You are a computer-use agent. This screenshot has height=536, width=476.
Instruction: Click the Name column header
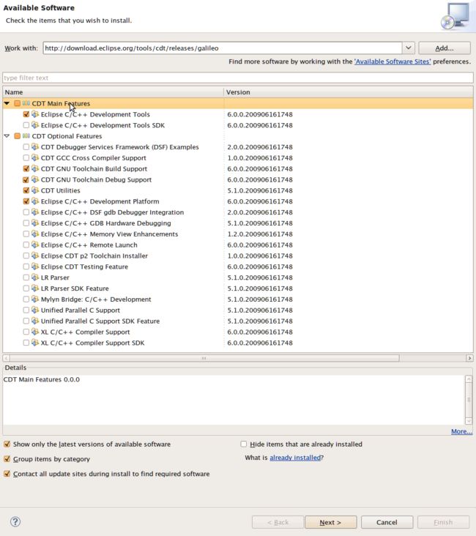tap(113, 92)
